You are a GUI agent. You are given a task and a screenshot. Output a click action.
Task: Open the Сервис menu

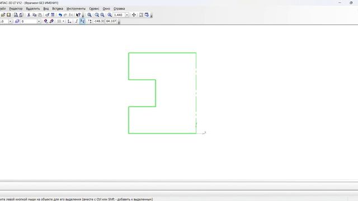tap(94, 9)
